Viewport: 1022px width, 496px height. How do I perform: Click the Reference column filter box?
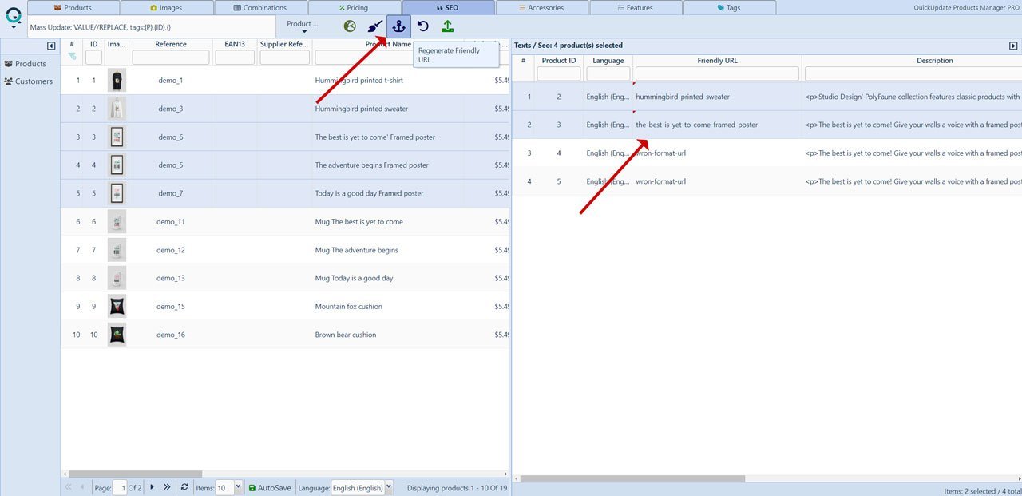[171, 58]
